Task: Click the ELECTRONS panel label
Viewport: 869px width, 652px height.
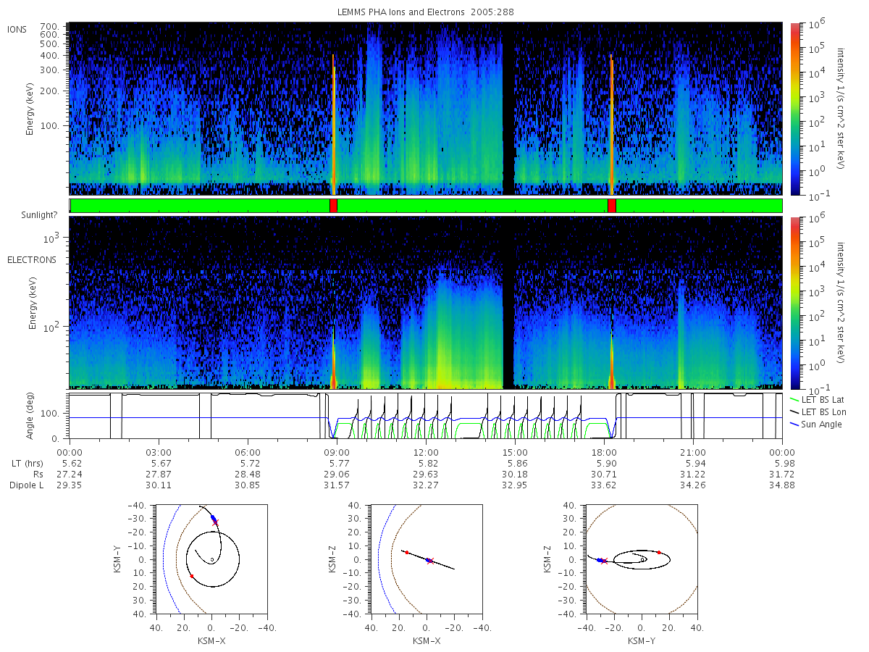Action: pos(31,259)
